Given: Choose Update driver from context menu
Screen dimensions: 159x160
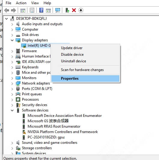Looking at the screenshot, I should (85, 48).
